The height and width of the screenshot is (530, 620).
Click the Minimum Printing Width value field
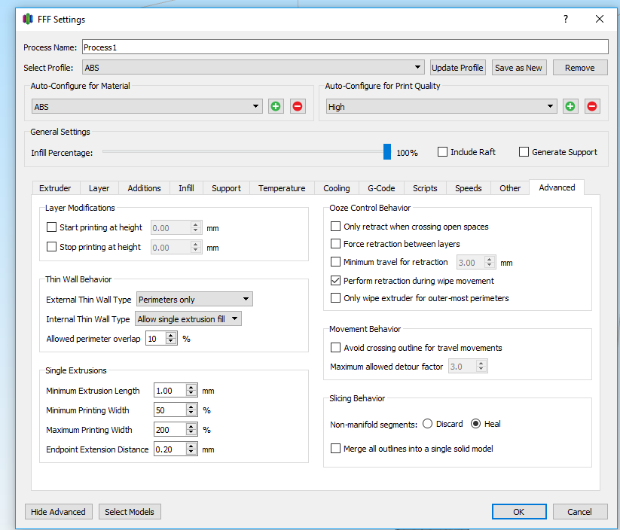tap(170, 410)
